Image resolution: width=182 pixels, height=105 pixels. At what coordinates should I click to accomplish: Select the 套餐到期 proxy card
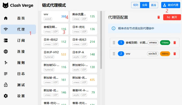55,29
